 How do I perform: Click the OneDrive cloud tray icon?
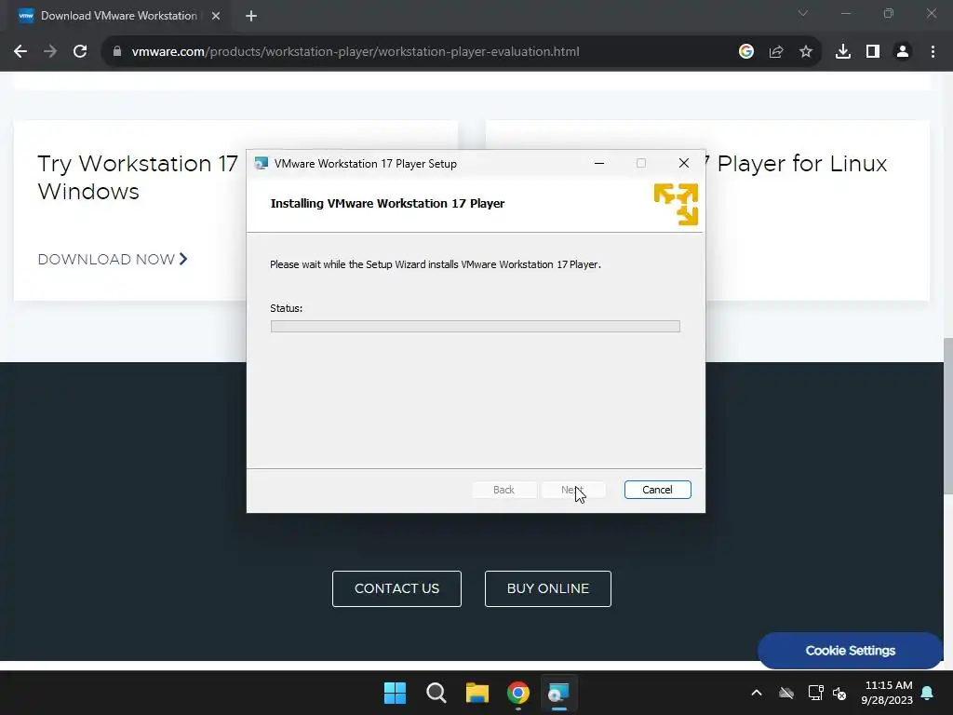tap(785, 693)
